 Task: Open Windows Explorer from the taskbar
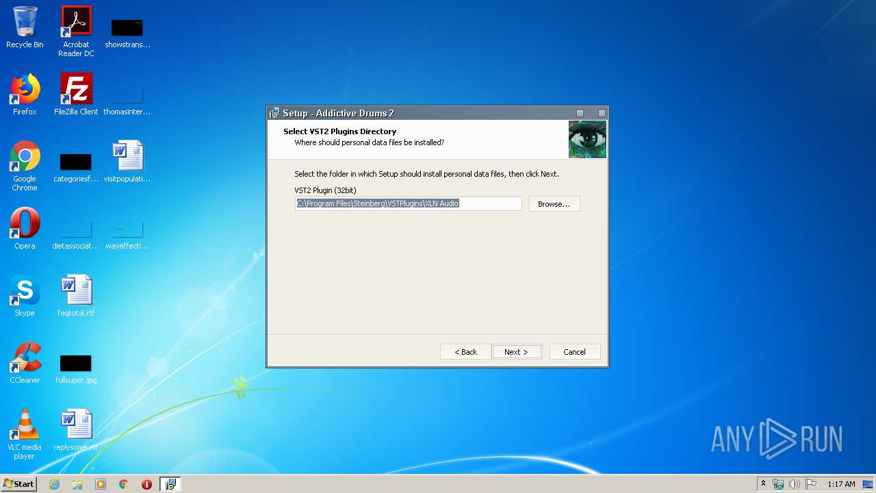pos(77,484)
